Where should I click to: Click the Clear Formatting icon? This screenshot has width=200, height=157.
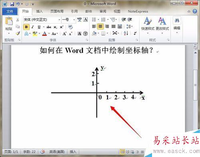coord(70,27)
